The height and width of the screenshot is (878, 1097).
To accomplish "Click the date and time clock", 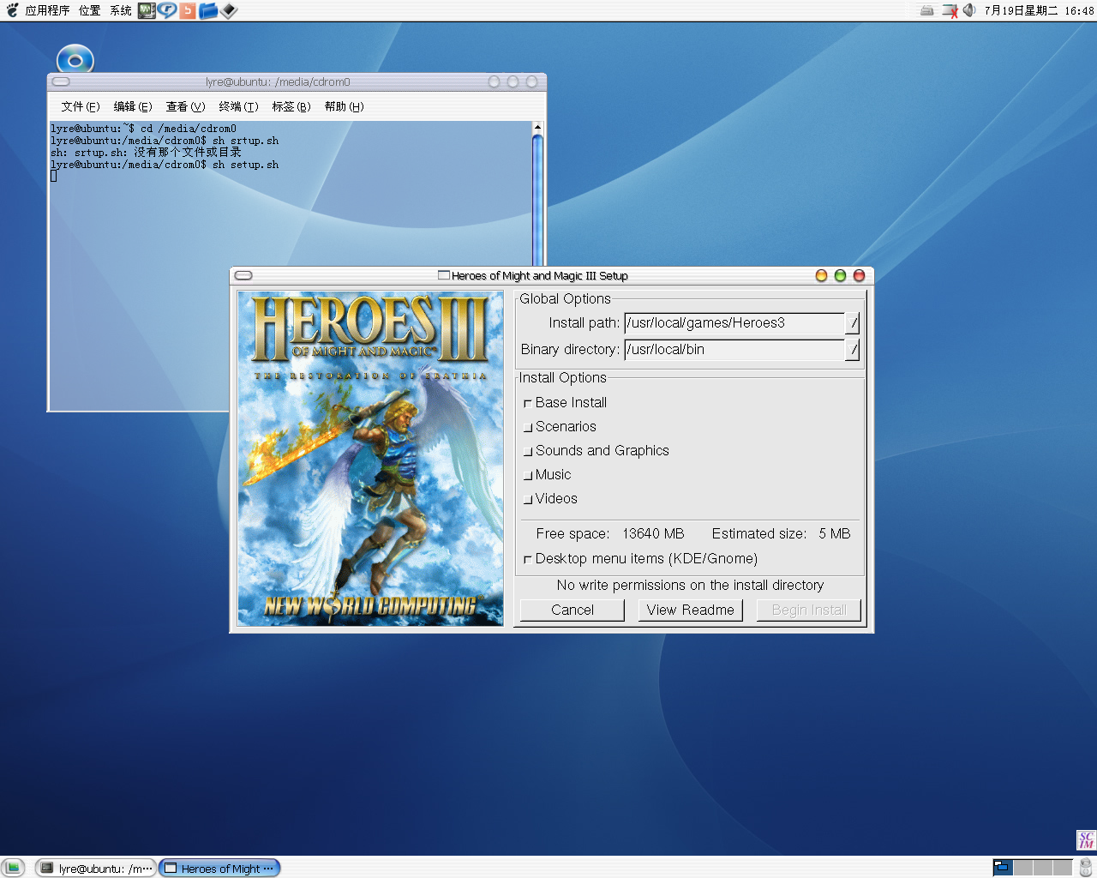I will 1039,10.
